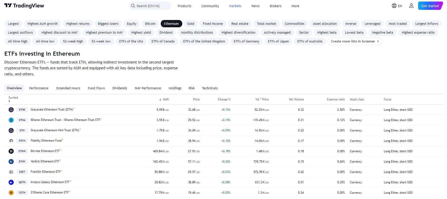Click the 19.46 price for CETH
Viewport: 447px width, 199px height.
194,193
